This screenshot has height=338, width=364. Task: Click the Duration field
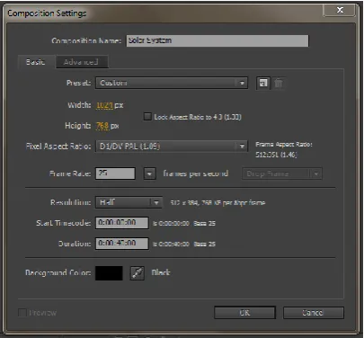pyautogui.click(x=122, y=244)
